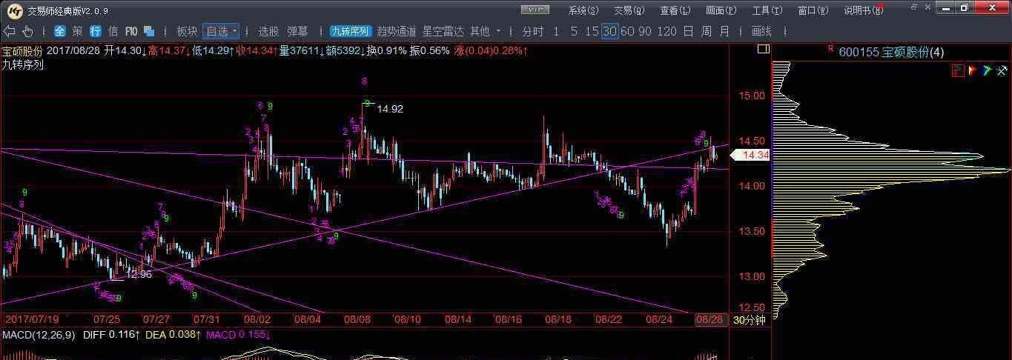Image resolution: width=1012 pixels, height=360 pixels.
Task: Select the 90-minute period
Action: pos(645,31)
